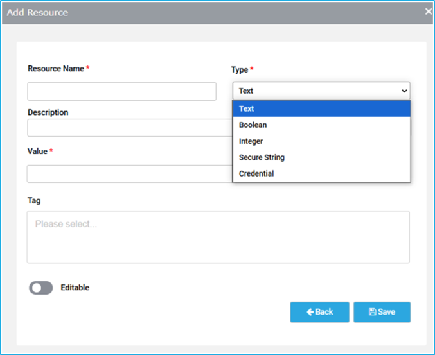Image resolution: width=435 pixels, height=355 pixels.
Task: Choose Integer from the Type list
Action: [x=321, y=141]
